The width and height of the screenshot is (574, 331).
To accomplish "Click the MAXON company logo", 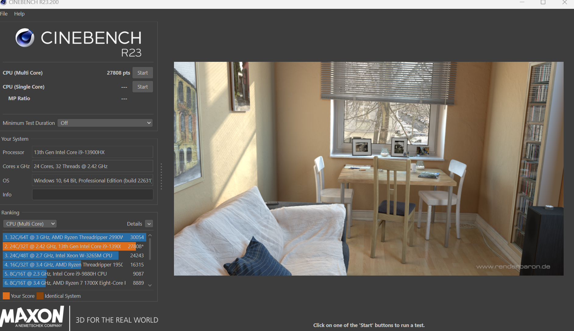I will point(32,317).
